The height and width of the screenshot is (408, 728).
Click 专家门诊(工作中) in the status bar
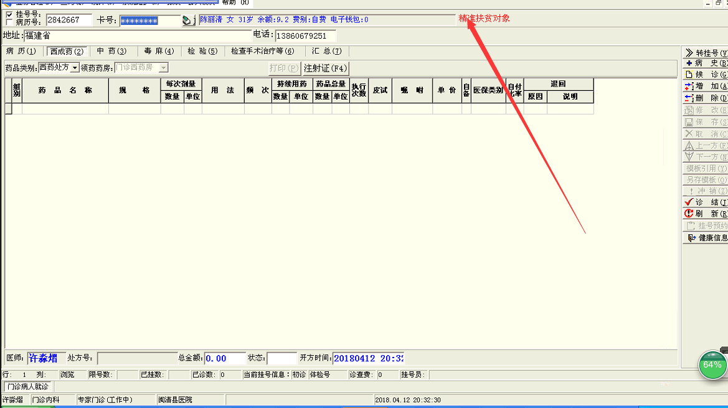pyautogui.click(x=105, y=400)
